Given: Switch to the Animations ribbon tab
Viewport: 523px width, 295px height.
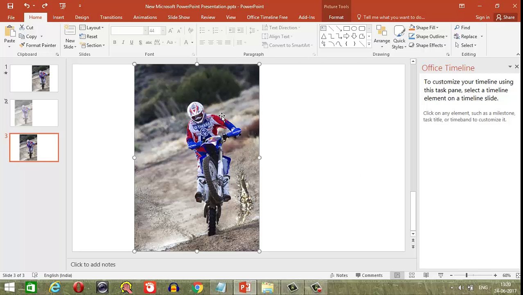Looking at the screenshot, I should (x=145, y=17).
